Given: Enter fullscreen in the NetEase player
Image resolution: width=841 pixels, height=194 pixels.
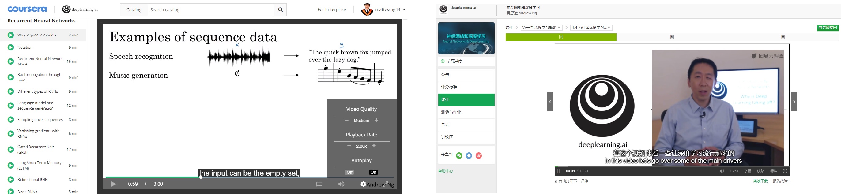Looking at the screenshot, I should (785, 171).
